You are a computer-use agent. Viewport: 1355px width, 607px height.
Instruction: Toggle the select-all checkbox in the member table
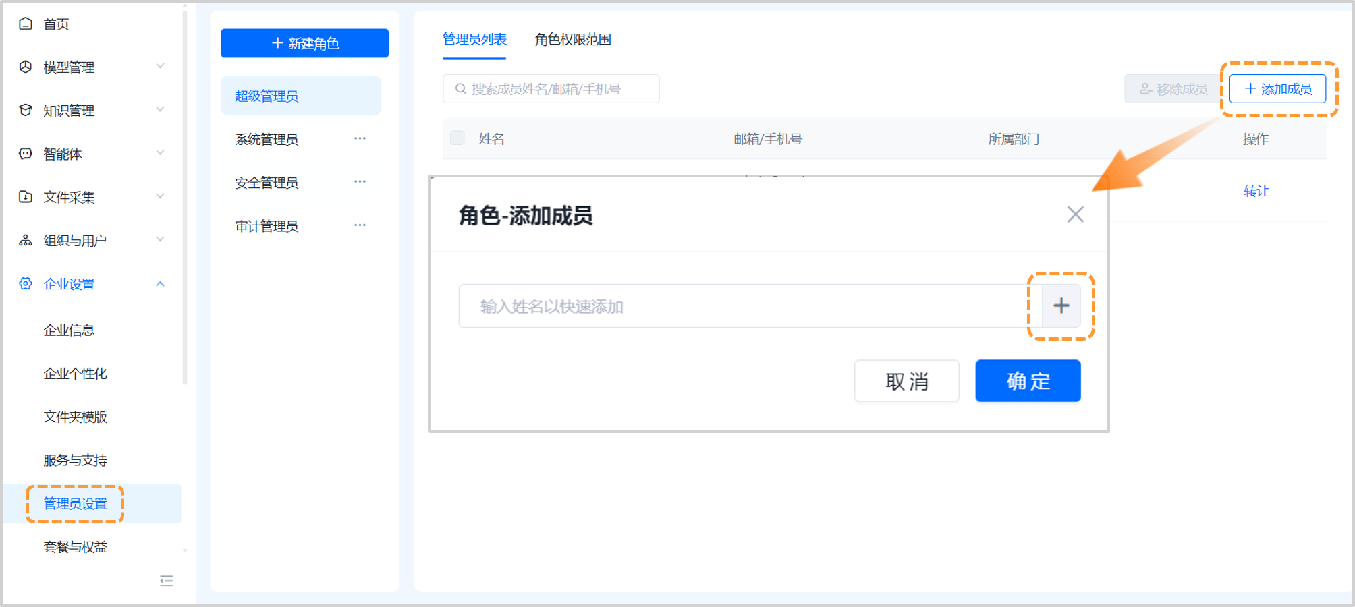pyautogui.click(x=458, y=138)
